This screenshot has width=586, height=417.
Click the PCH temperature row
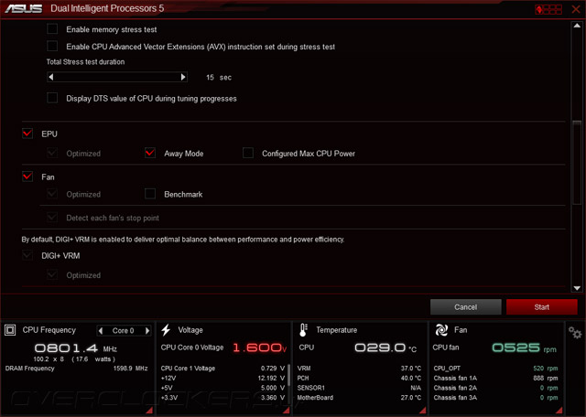click(x=359, y=378)
